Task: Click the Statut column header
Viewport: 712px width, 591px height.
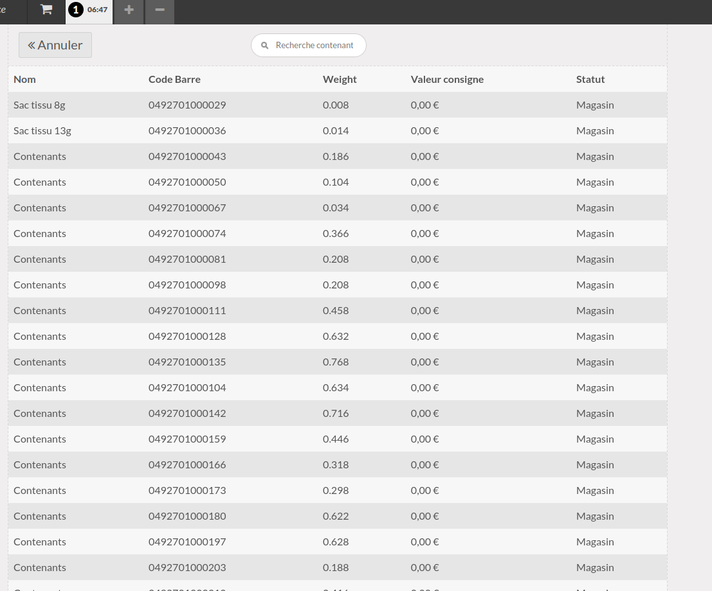Action: tap(590, 79)
